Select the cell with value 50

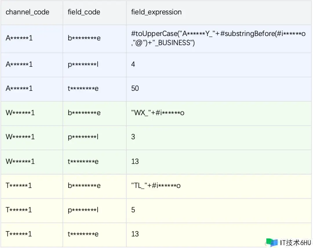pos(135,88)
